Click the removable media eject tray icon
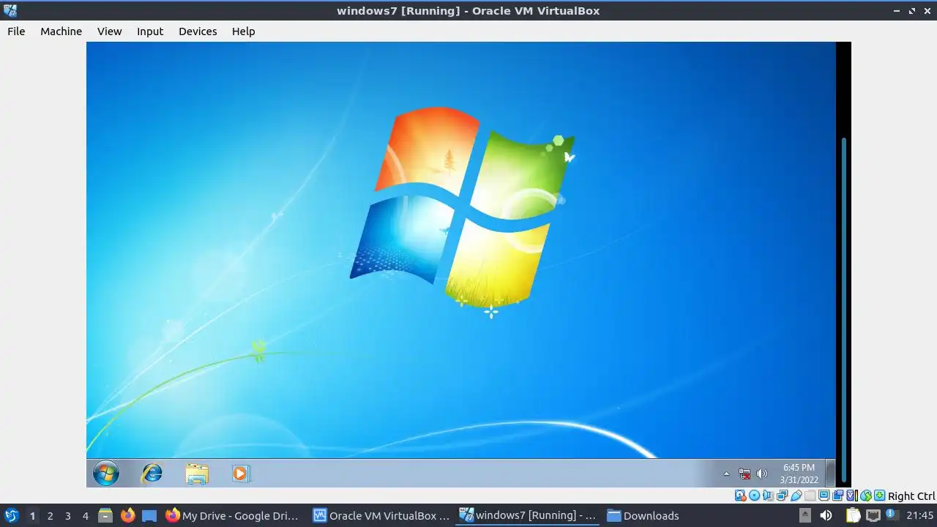 805,515
